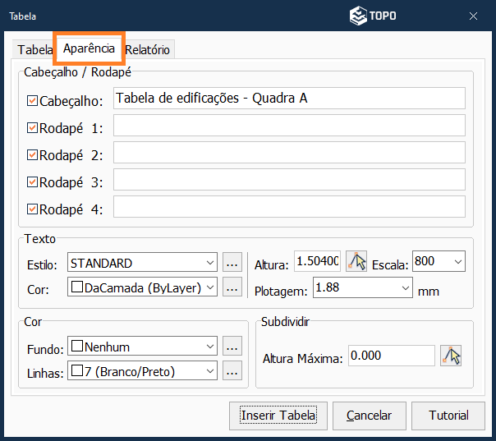This screenshot has width=496, height=441.
Task: Open Fundo color browse ellipsis button
Action: (x=232, y=347)
